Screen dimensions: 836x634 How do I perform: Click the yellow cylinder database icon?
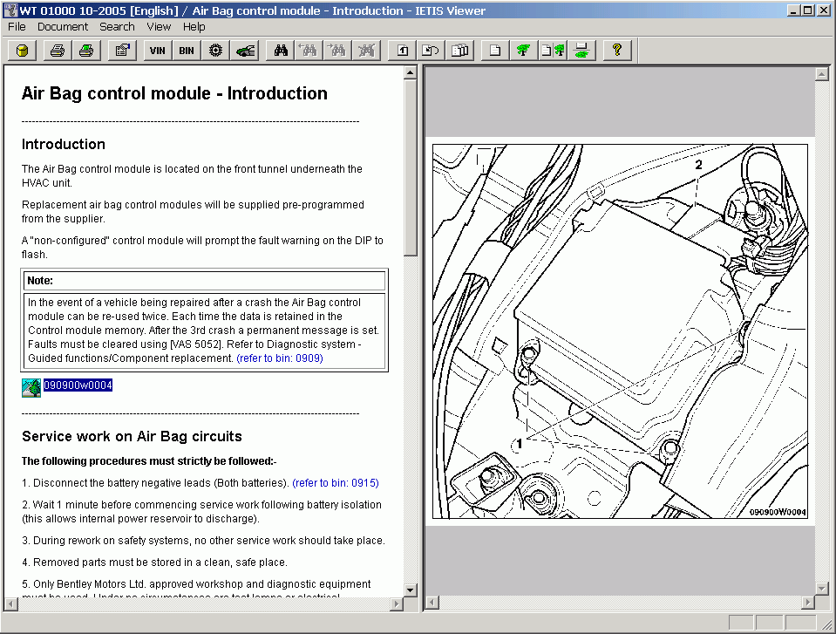22,51
